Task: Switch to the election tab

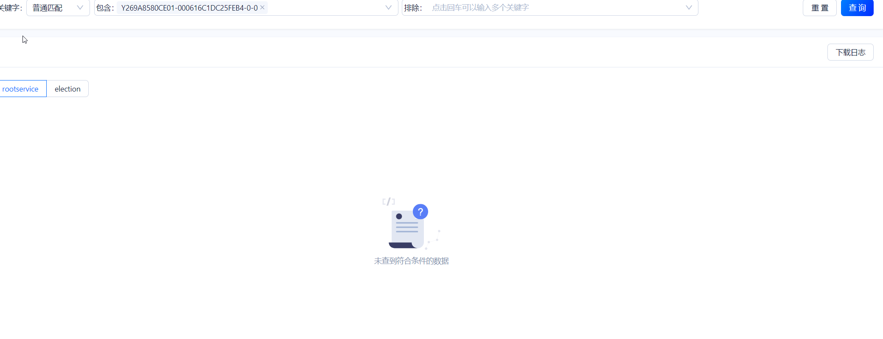Action: coord(67,89)
